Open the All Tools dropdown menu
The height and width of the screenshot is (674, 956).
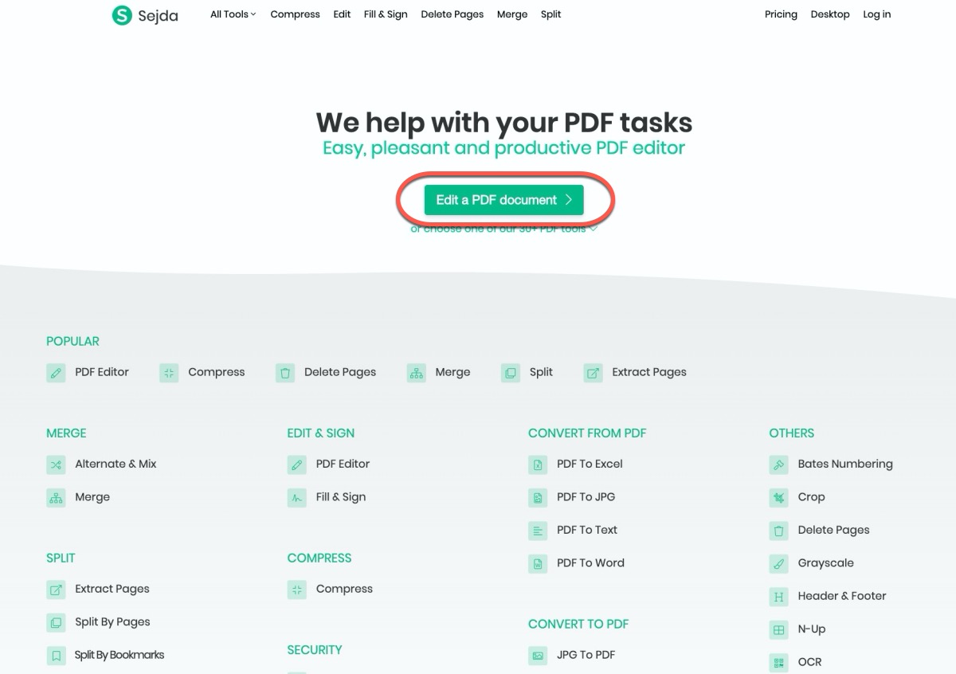pyautogui.click(x=233, y=14)
